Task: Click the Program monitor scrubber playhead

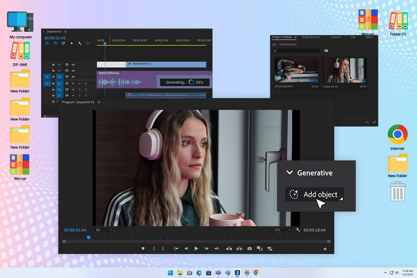Action: click(x=88, y=237)
